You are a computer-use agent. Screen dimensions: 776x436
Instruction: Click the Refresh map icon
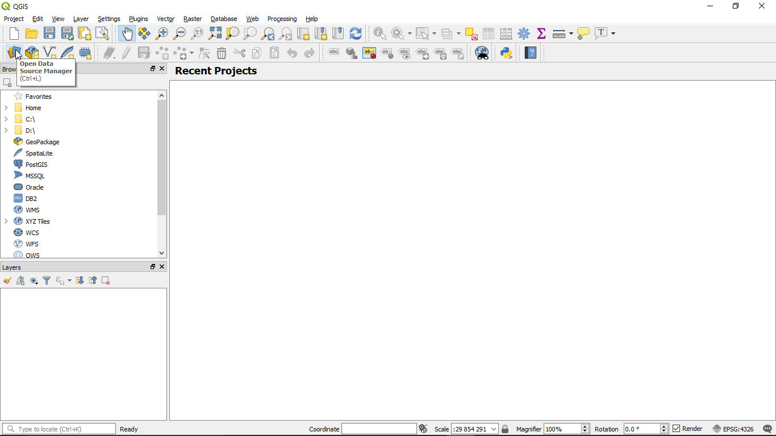(x=356, y=33)
